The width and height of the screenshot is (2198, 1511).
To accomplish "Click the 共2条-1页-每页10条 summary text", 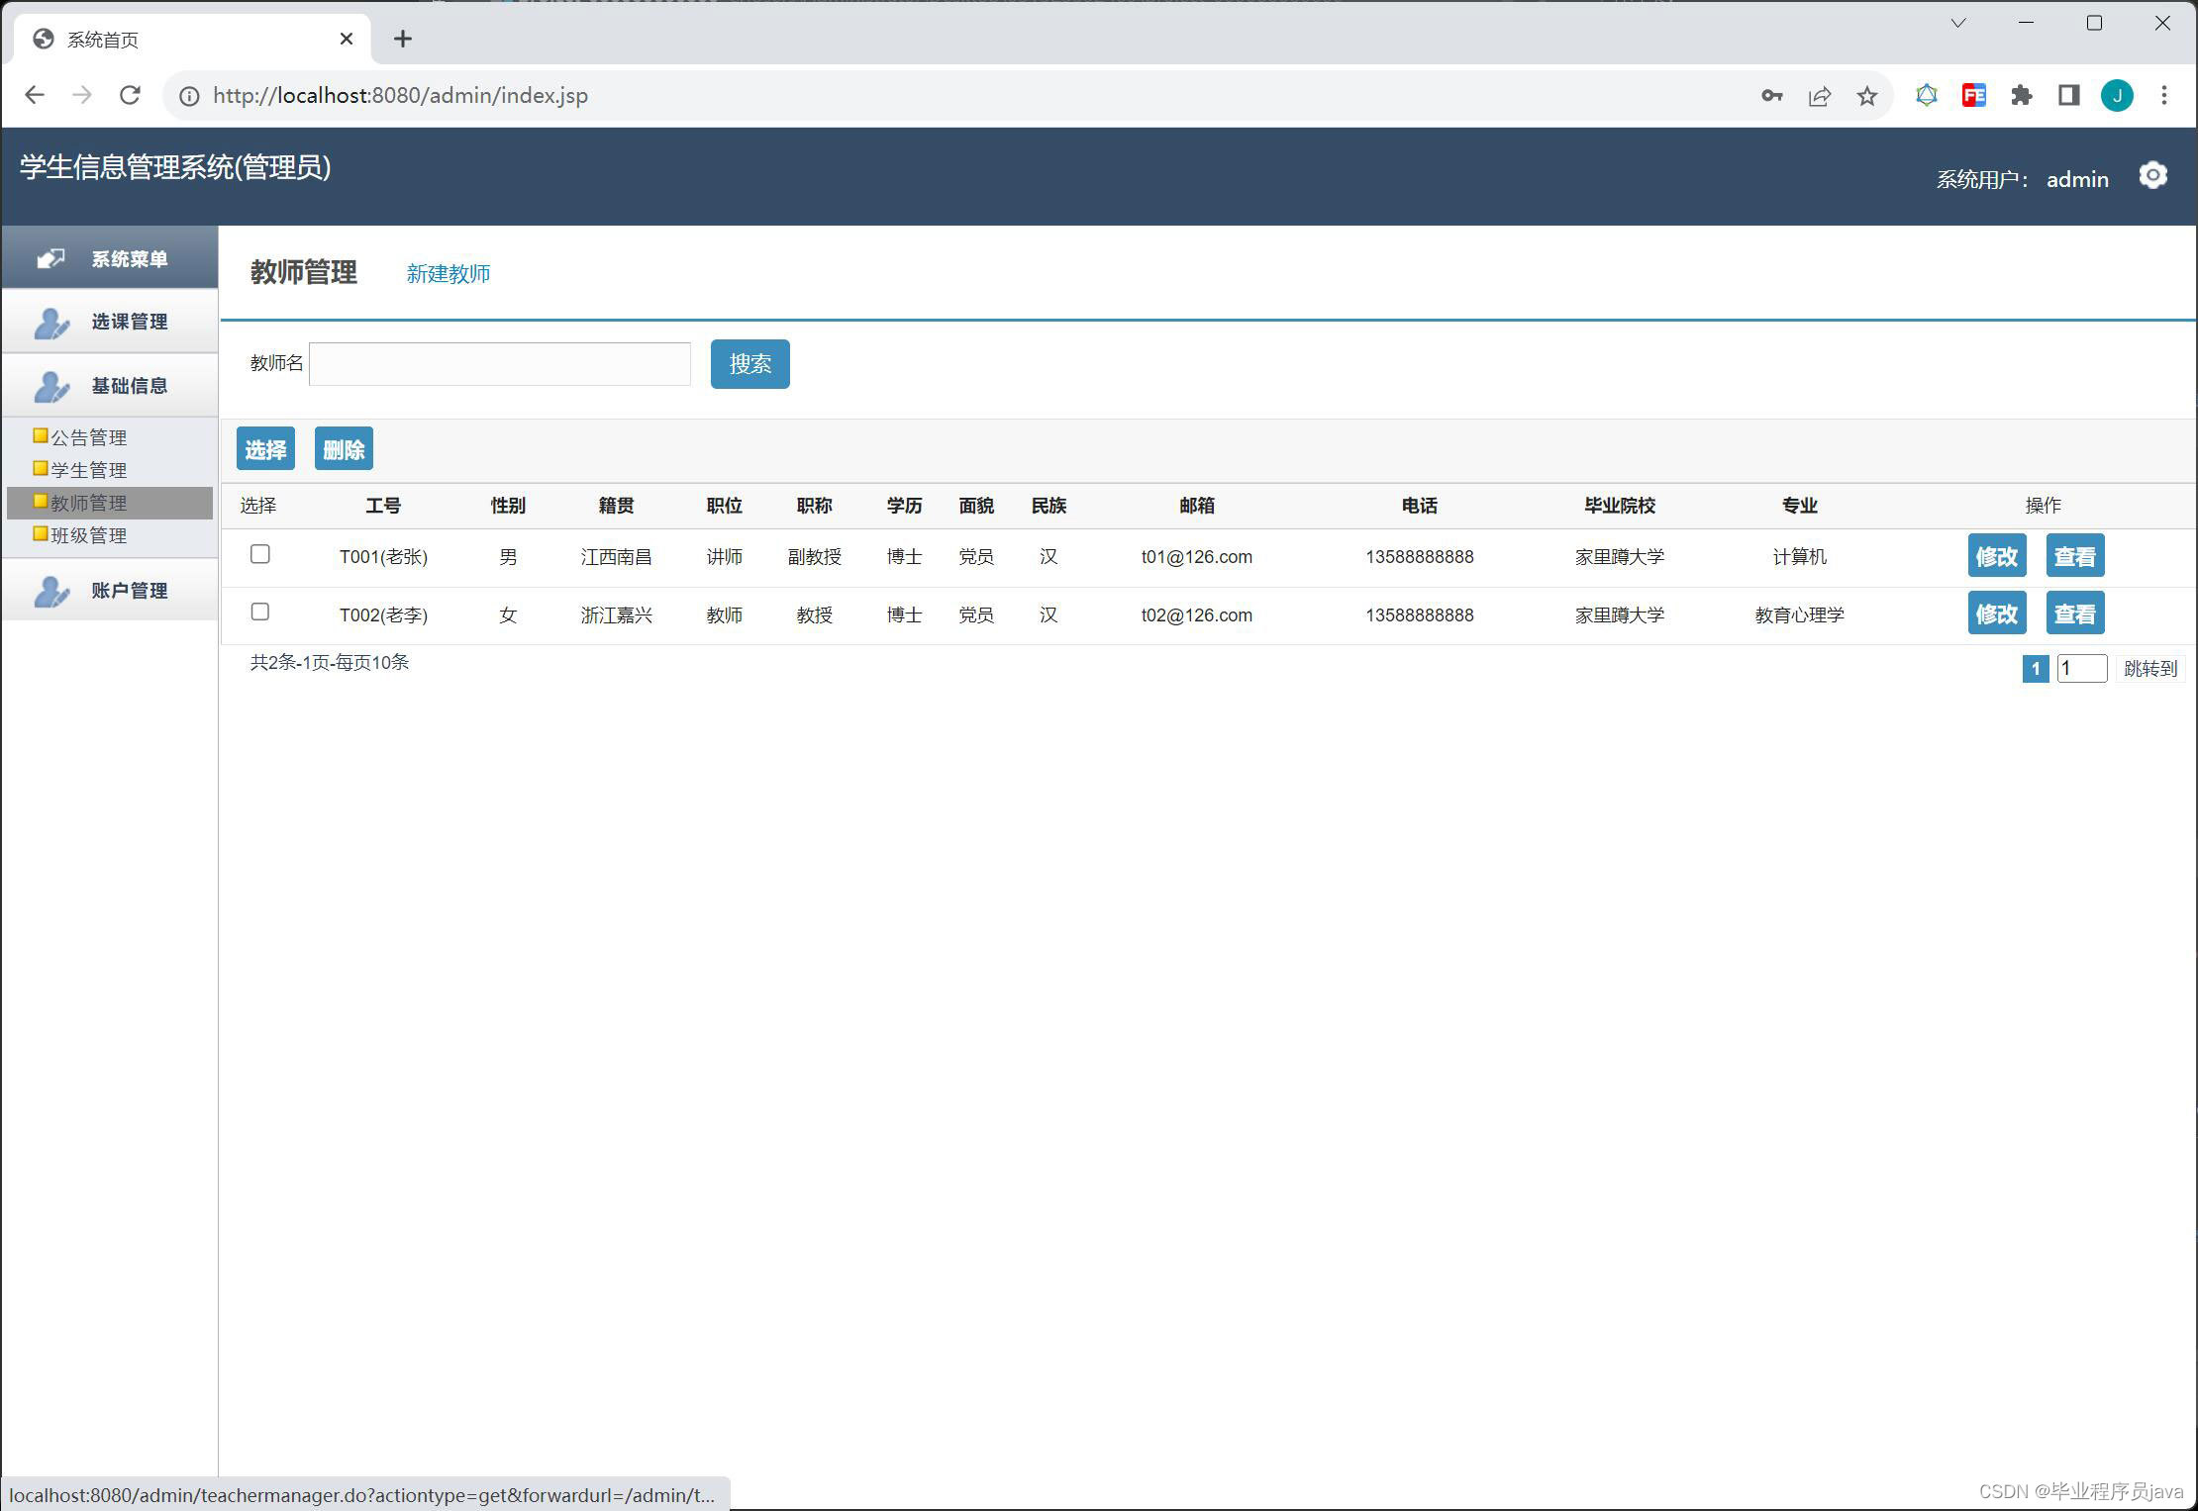I will tap(330, 662).
